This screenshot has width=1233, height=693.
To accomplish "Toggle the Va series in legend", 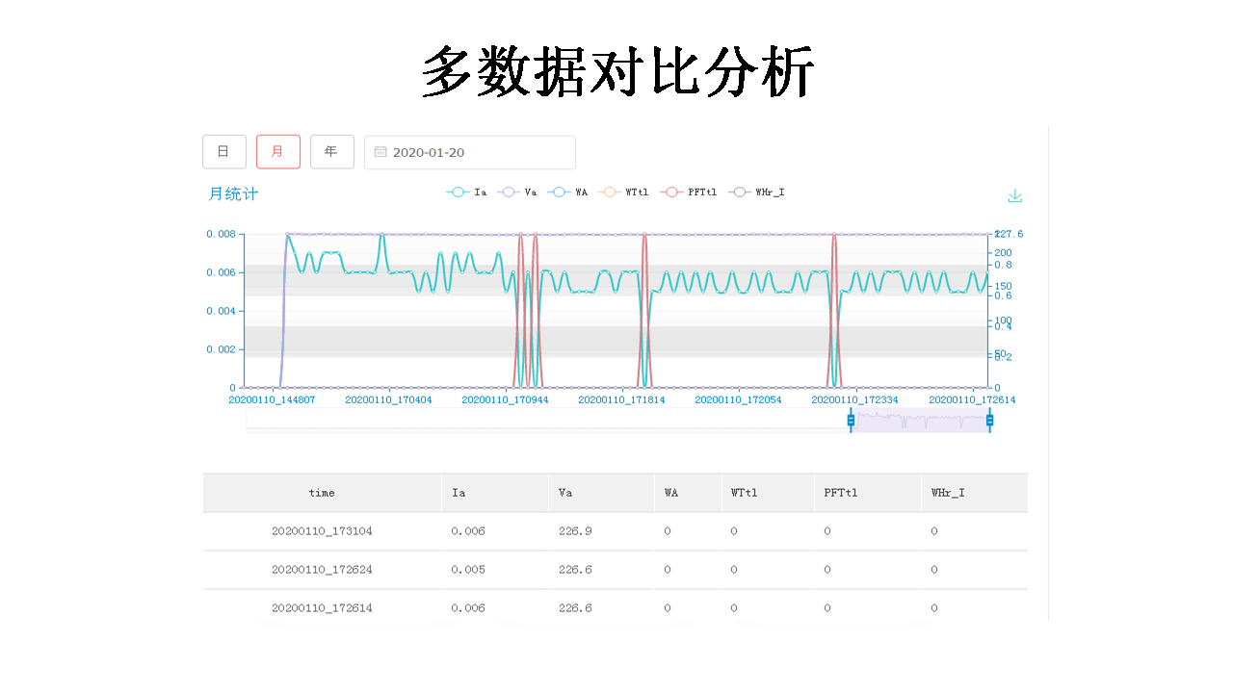I will click(x=518, y=192).
